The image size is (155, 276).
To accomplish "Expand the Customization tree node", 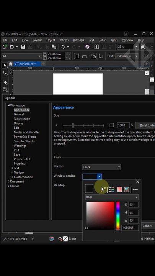I will coord(12,177).
